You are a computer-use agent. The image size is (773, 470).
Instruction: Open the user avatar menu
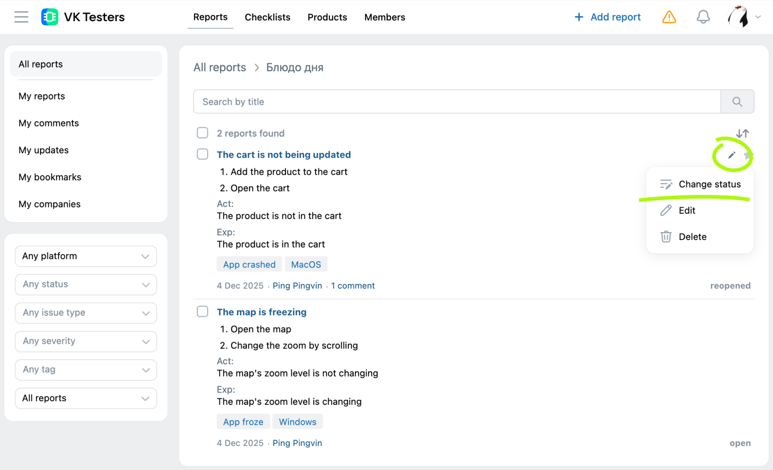(x=739, y=17)
